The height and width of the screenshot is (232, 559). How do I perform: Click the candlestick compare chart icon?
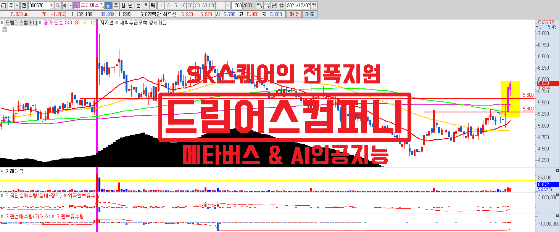260,5
